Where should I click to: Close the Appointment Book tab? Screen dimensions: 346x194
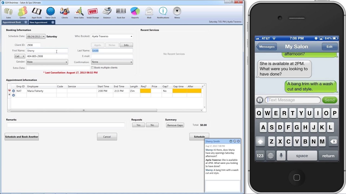click(x=26, y=22)
